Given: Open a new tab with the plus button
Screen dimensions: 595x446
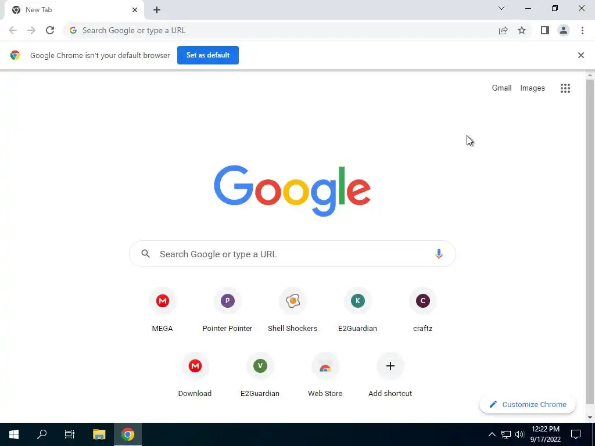Looking at the screenshot, I should click(157, 10).
